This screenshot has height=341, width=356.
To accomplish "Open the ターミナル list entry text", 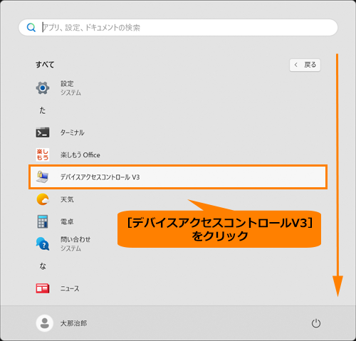I will tap(73, 132).
